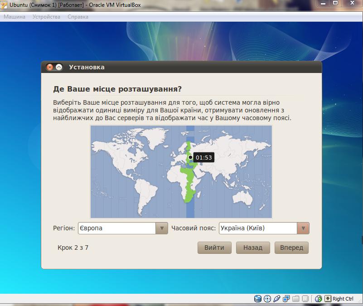The width and height of the screenshot is (363, 306).
Task: Click the Європа region field
Action: pos(117,228)
